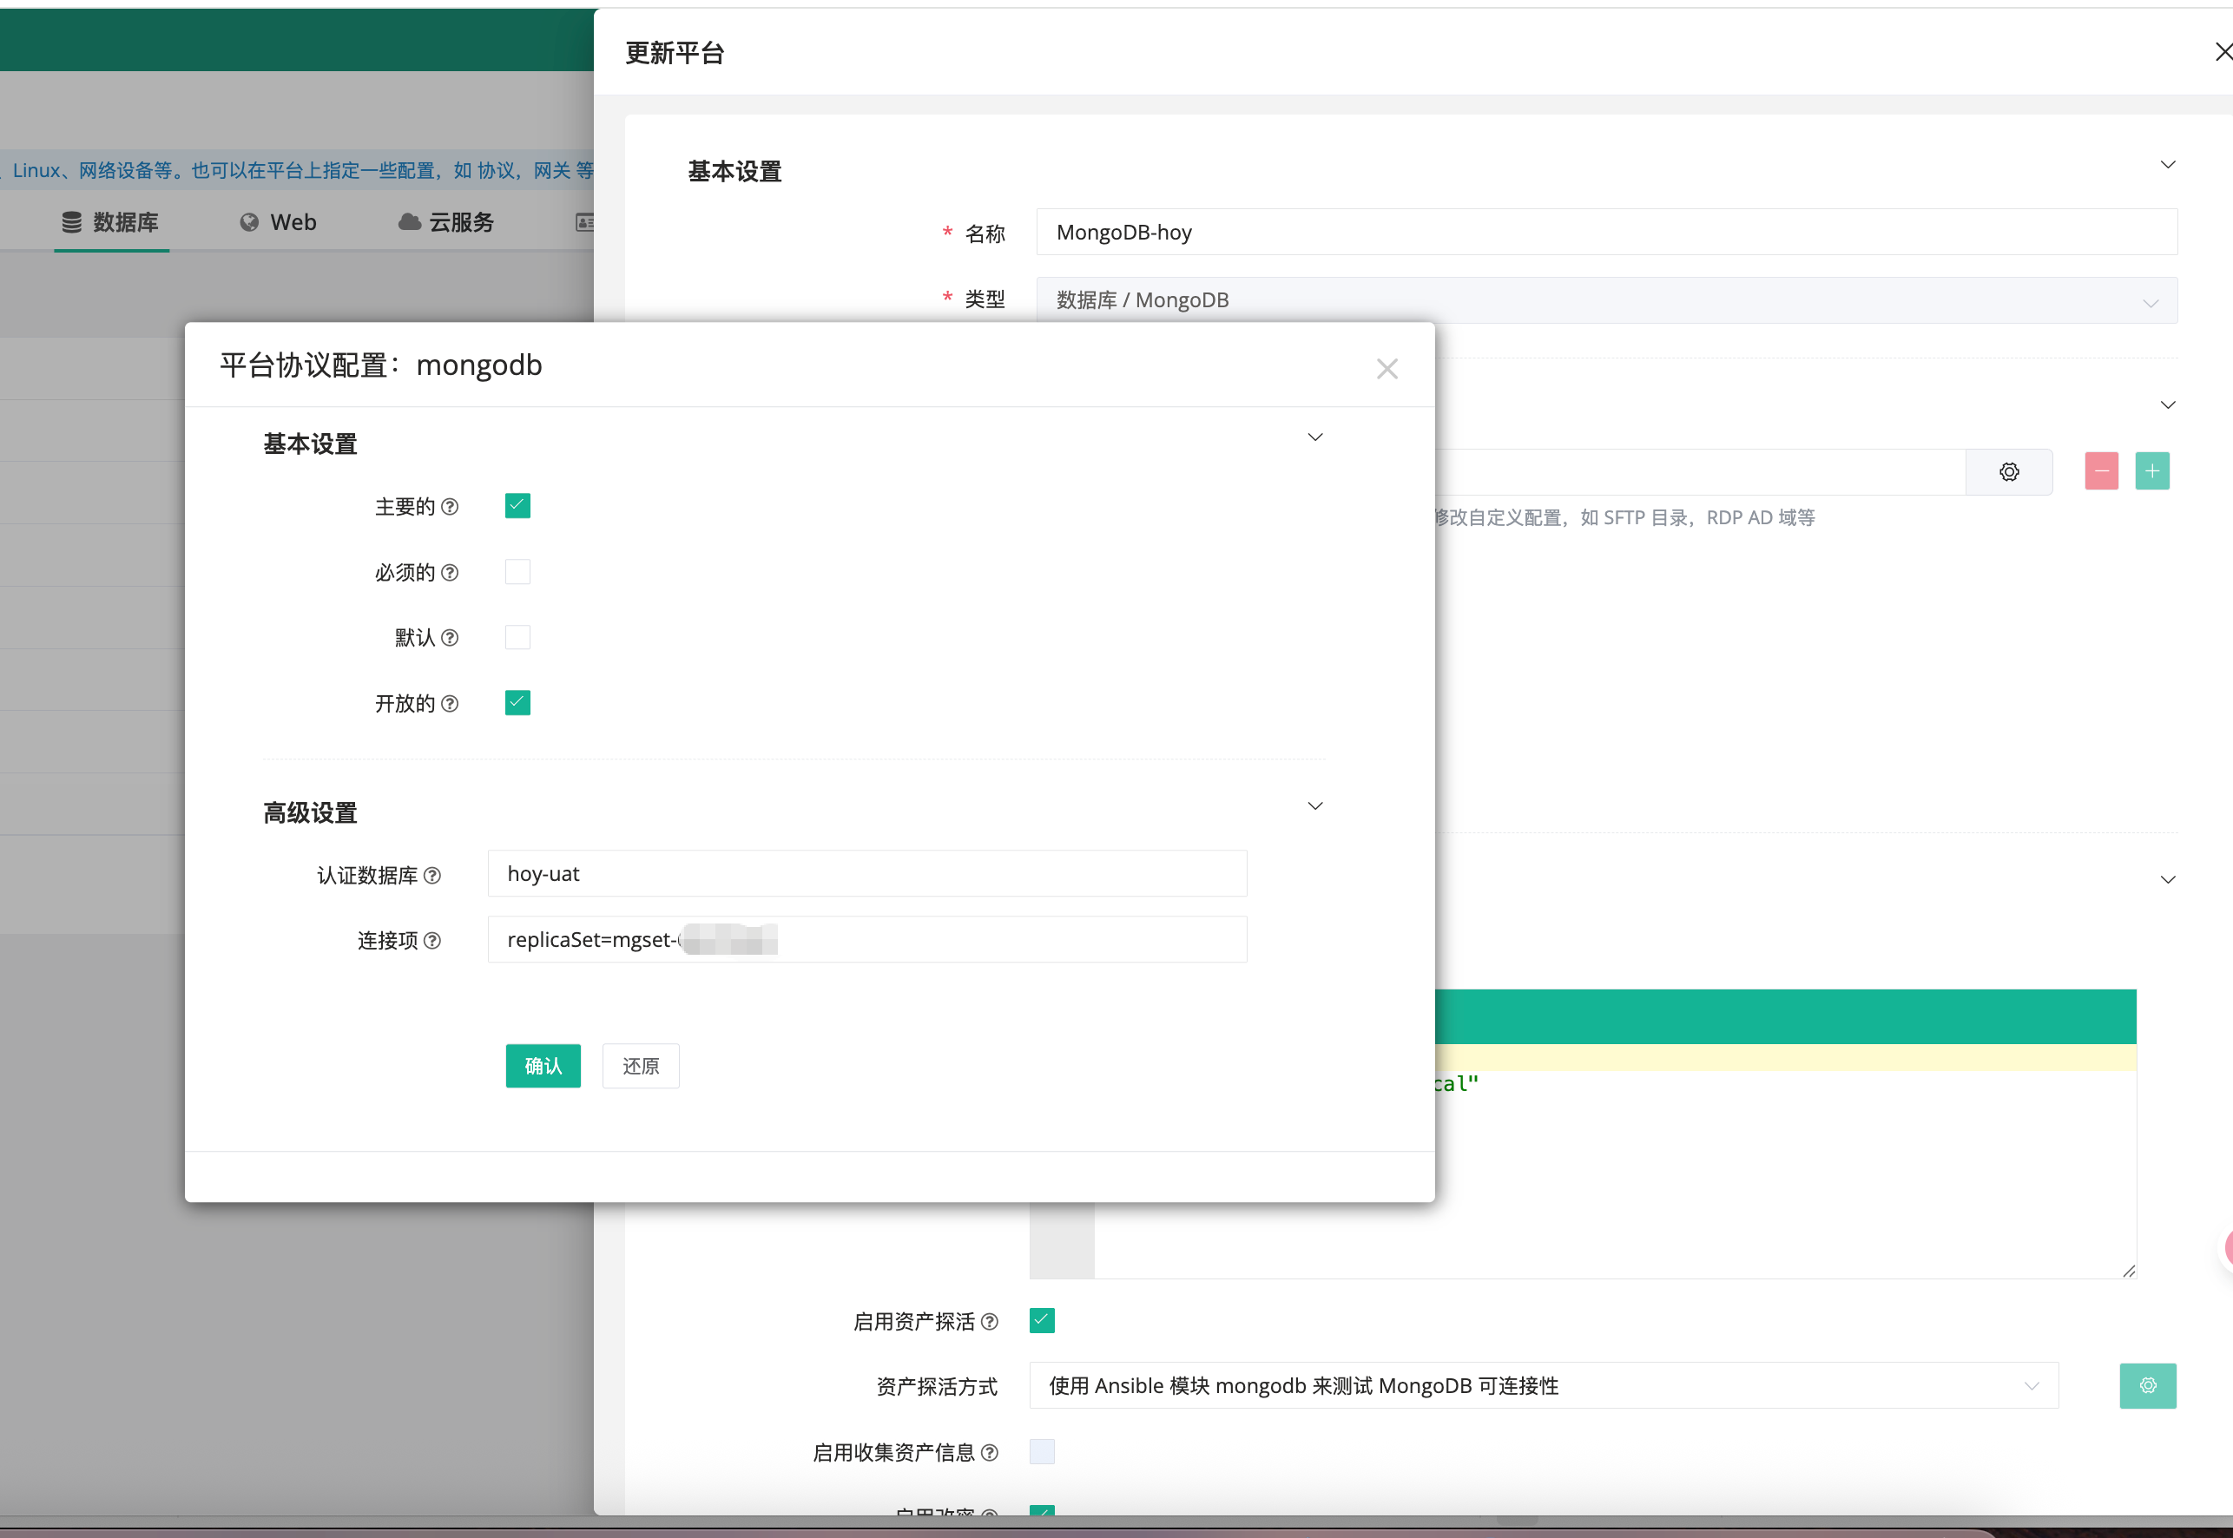2233x1538 pixels.
Task: Switch to the Web tab
Action: click(x=279, y=222)
